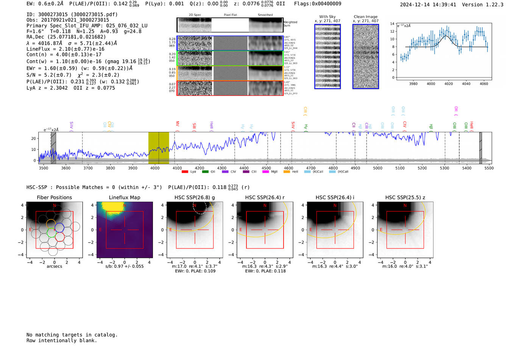Click the EWr: 0, PLAE: 0.118 caption

265,271
